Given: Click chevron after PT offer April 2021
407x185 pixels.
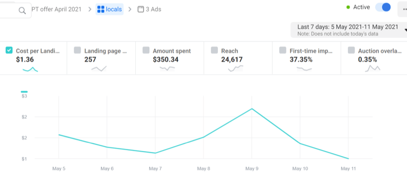Looking at the screenshot, I should pos(90,9).
